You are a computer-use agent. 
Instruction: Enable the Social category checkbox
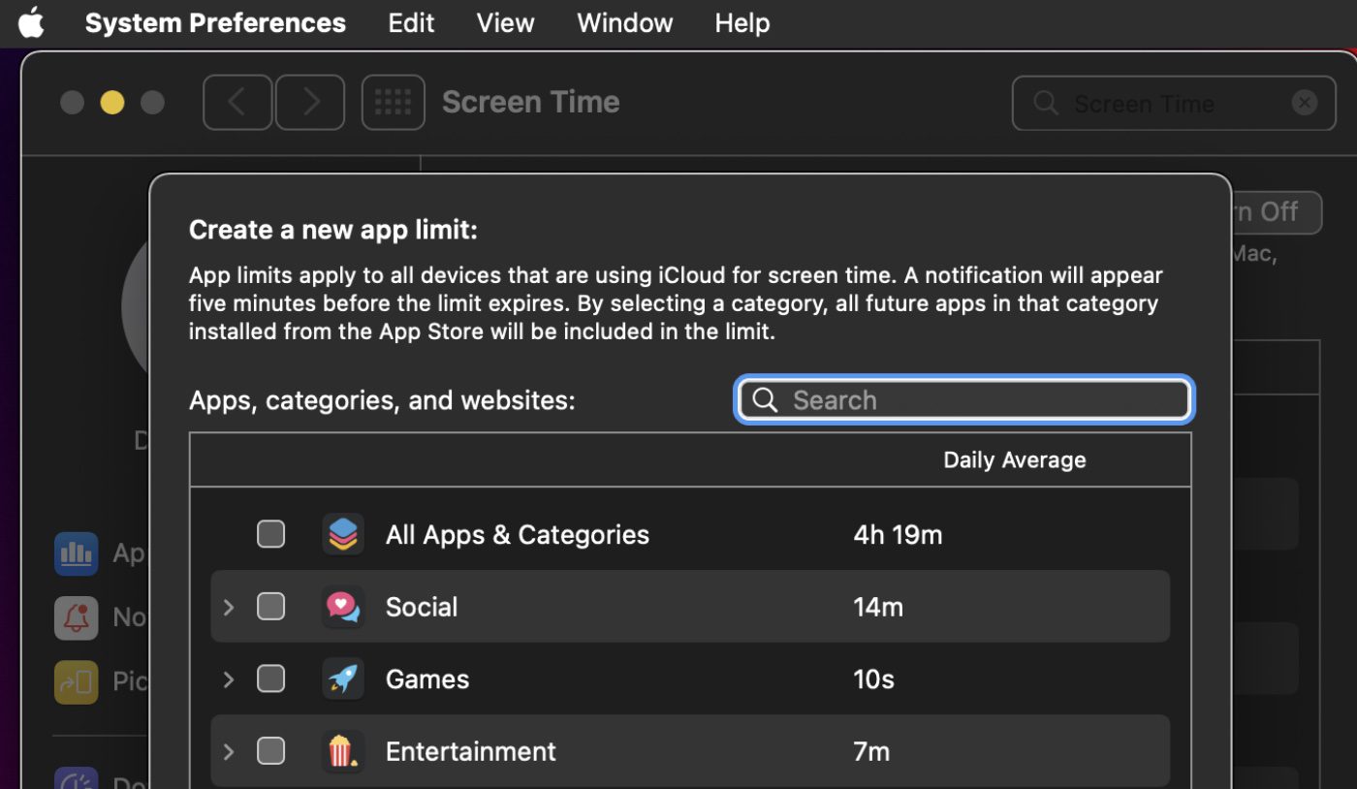[x=270, y=607]
